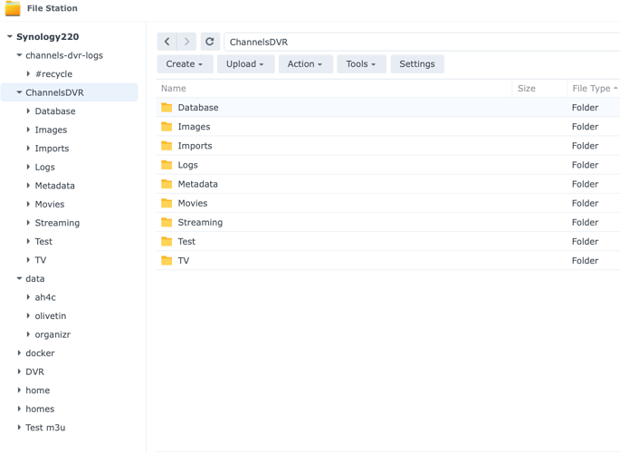Click the Database folder icon in file list
This screenshot has height=453, width=620.
coord(167,107)
